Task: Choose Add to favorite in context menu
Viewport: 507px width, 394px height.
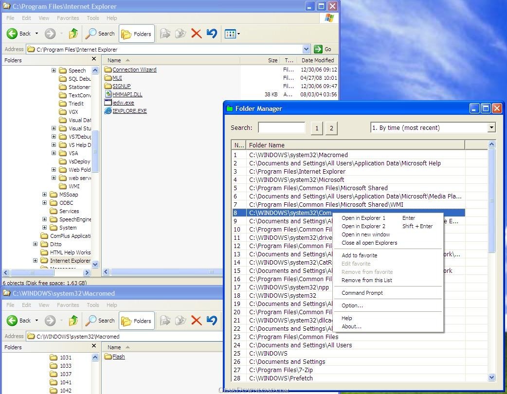Action: click(x=388, y=255)
